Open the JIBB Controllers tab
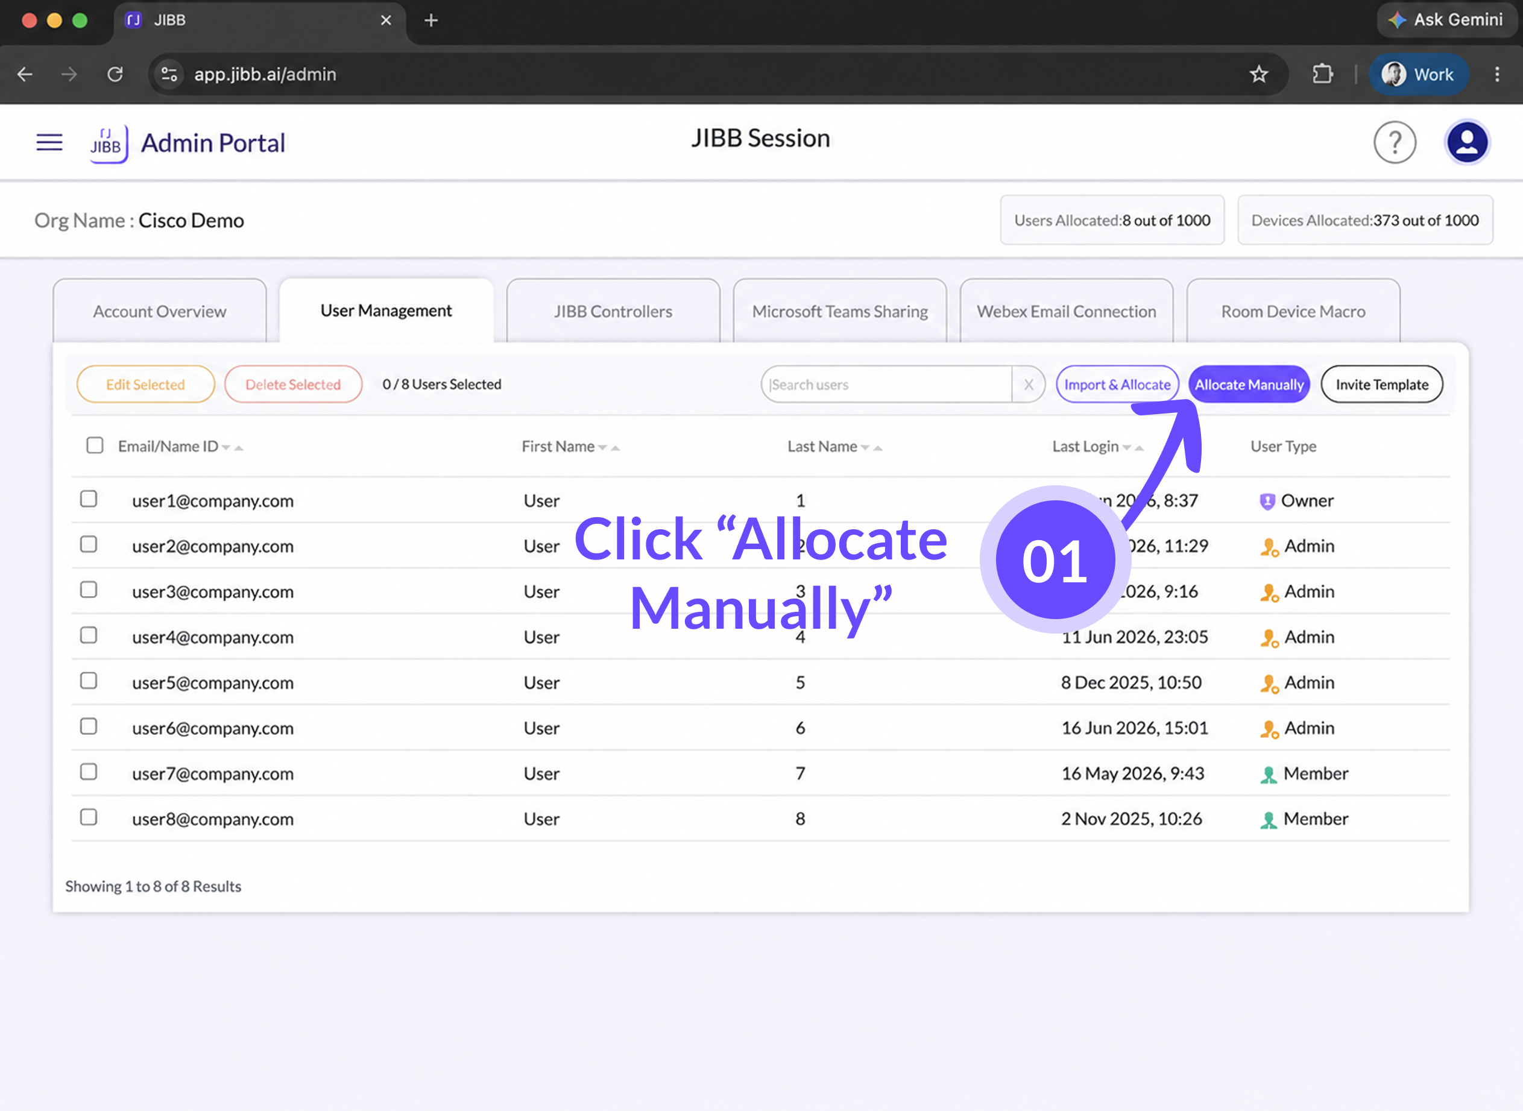This screenshot has height=1111, width=1523. click(613, 312)
